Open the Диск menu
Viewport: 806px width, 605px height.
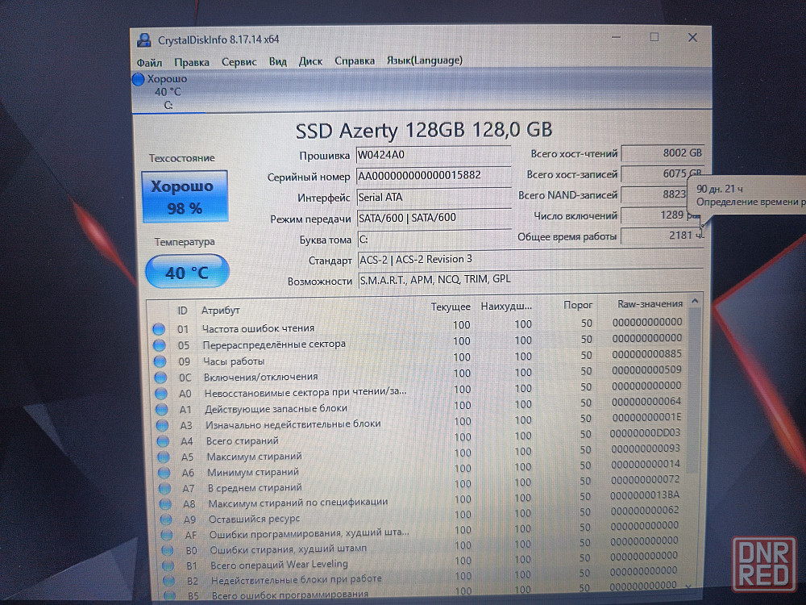[x=310, y=61]
